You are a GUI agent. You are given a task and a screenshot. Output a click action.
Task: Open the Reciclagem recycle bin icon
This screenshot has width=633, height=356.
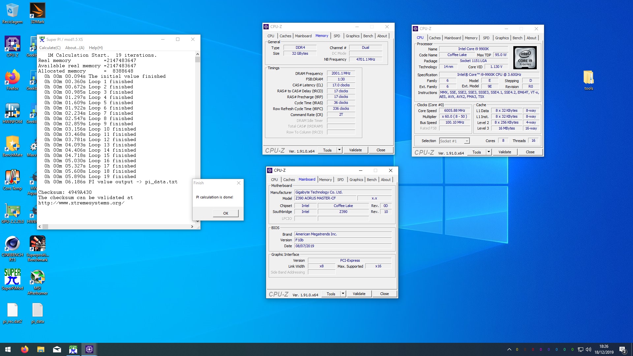click(12, 13)
